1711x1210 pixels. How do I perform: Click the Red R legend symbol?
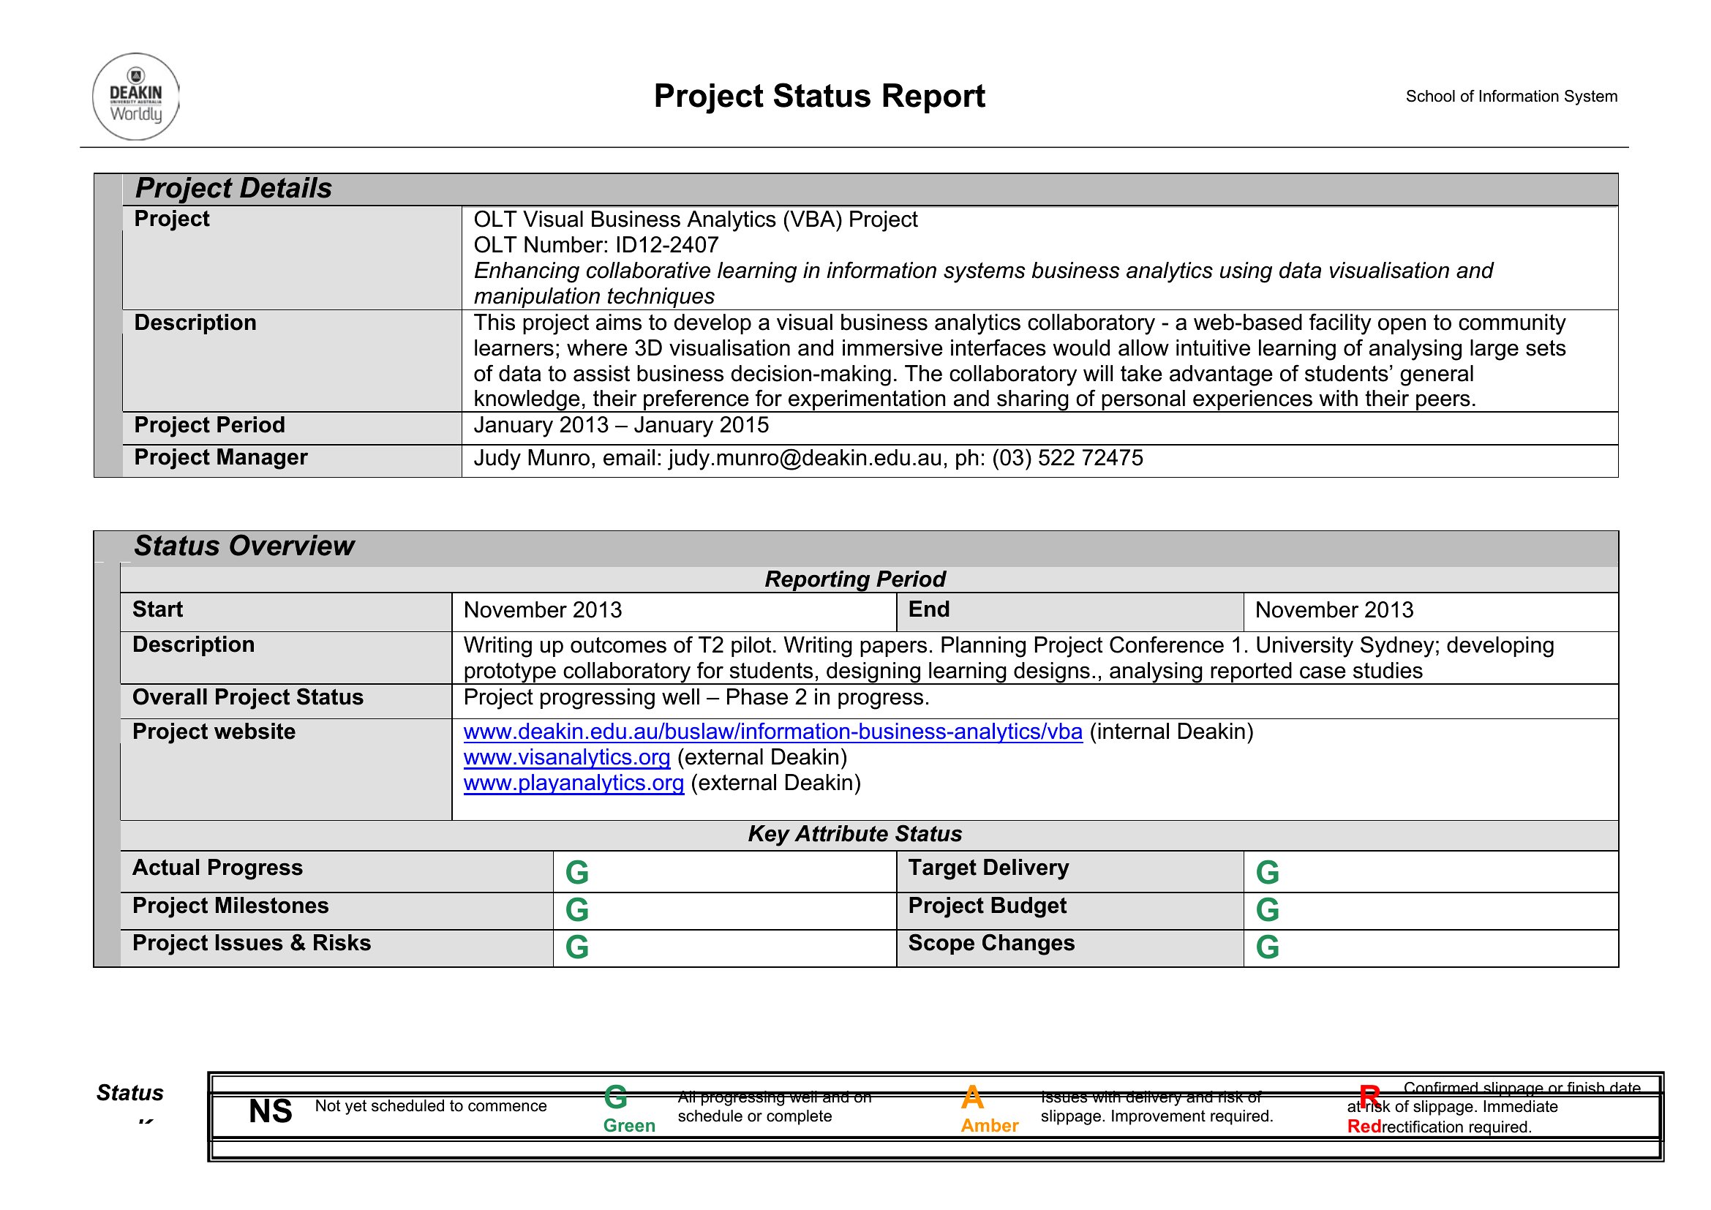pos(1369,1097)
